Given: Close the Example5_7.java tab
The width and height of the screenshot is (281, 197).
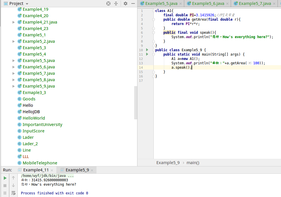Looking at the screenshot, I should (x=274, y=3).
